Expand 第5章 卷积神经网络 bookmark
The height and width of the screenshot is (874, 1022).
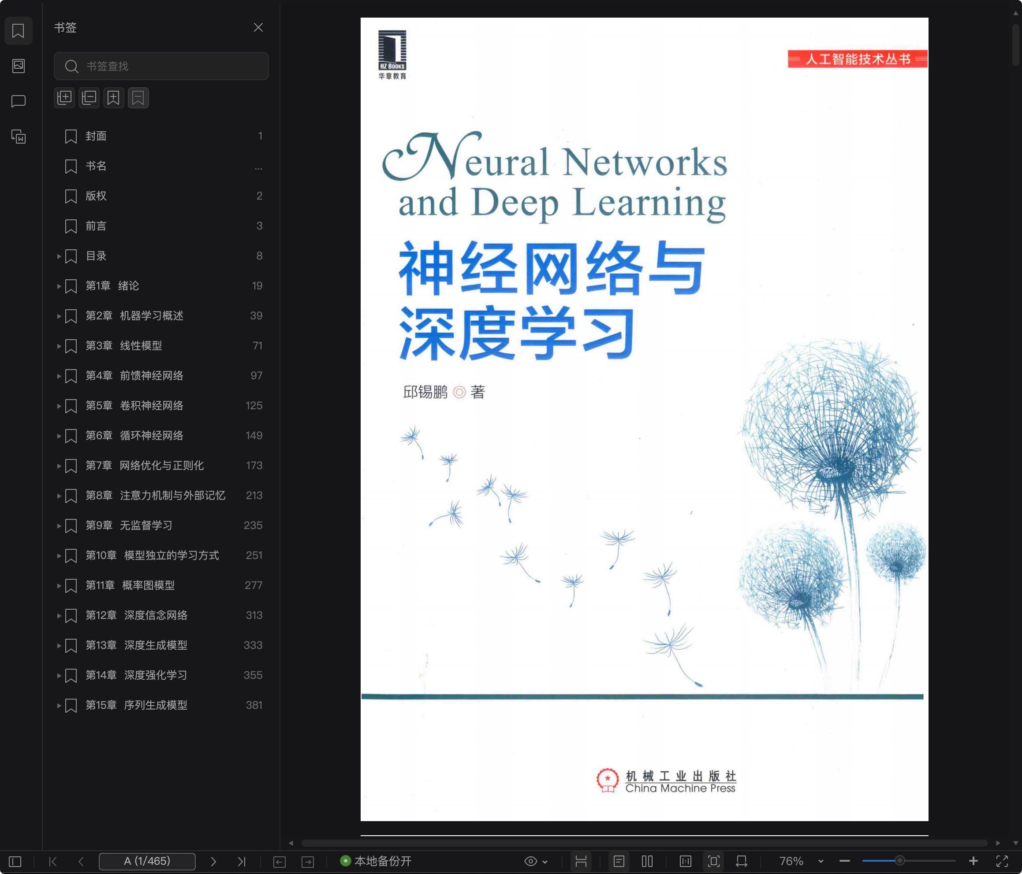[x=59, y=406]
